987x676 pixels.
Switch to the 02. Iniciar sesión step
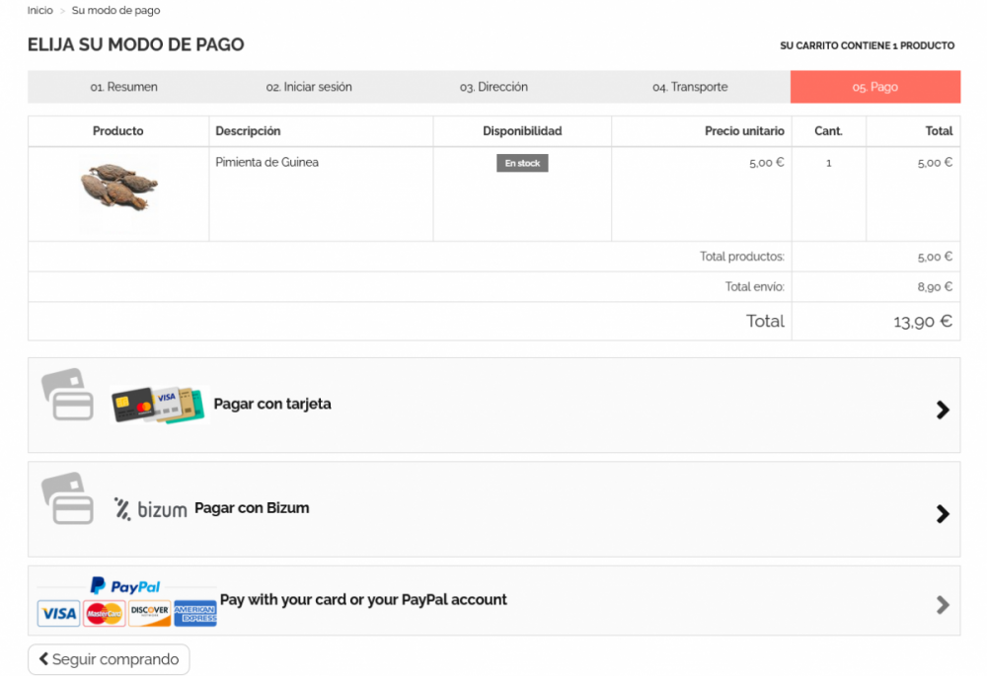coord(309,87)
